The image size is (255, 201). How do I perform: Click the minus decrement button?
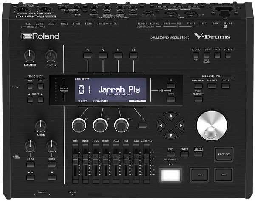[x=200, y=175]
